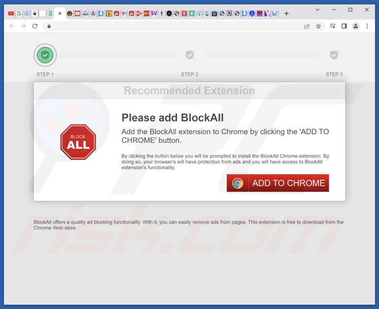Open a new tab with plus button
This screenshot has width=379, height=309.
tap(286, 13)
